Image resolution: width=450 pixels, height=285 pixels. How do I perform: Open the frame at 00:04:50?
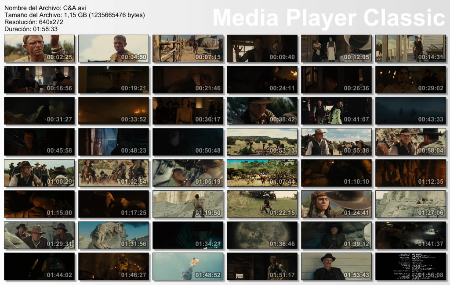coord(114,48)
